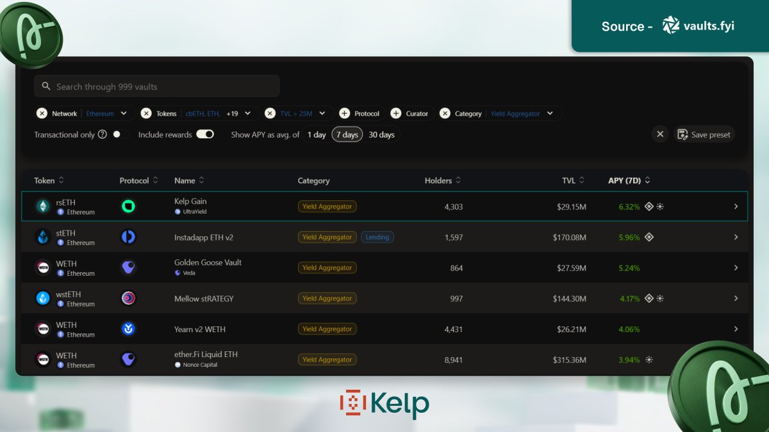Click the search vaults input field
769x432 pixels.
(156, 86)
